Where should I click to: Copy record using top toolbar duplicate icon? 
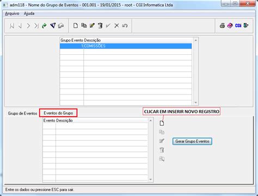point(84,26)
